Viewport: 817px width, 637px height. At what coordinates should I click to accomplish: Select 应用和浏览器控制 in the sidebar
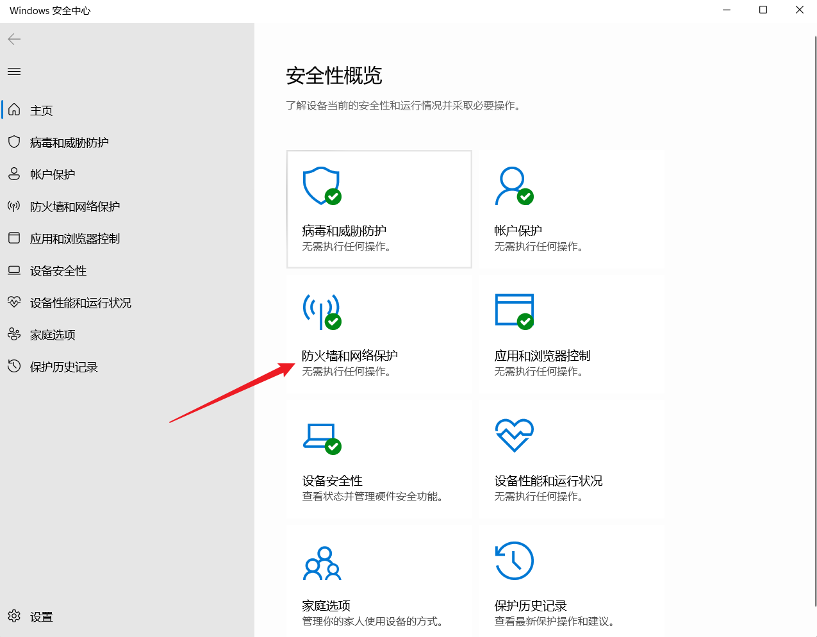75,238
